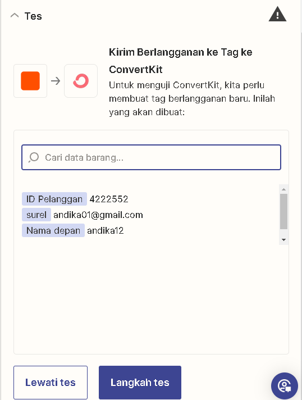
Task: Click the search magnifier icon
Action: [x=34, y=157]
